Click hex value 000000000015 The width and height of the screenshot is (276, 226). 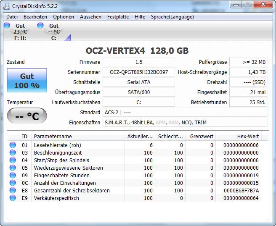point(241,183)
